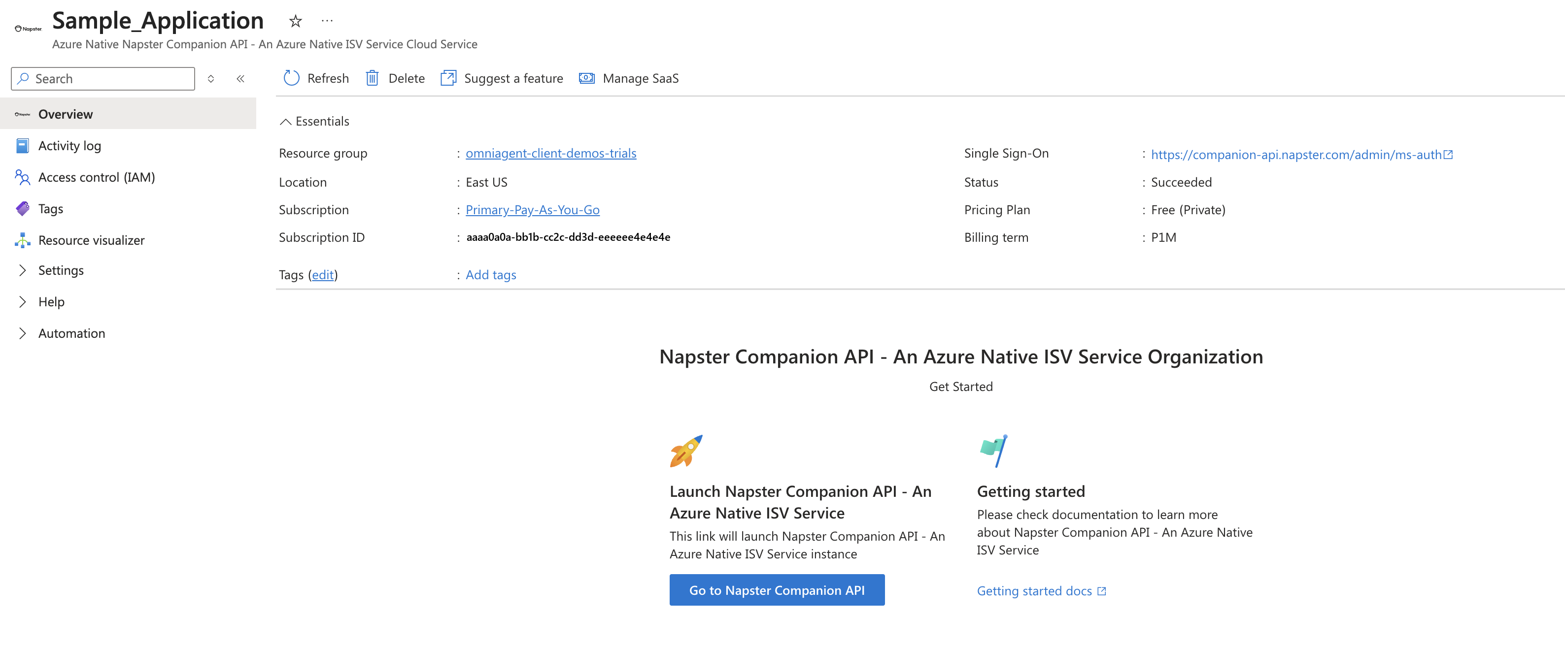Select Overview in the sidebar
Viewport: 1565px width, 648px height.
pyautogui.click(x=128, y=114)
